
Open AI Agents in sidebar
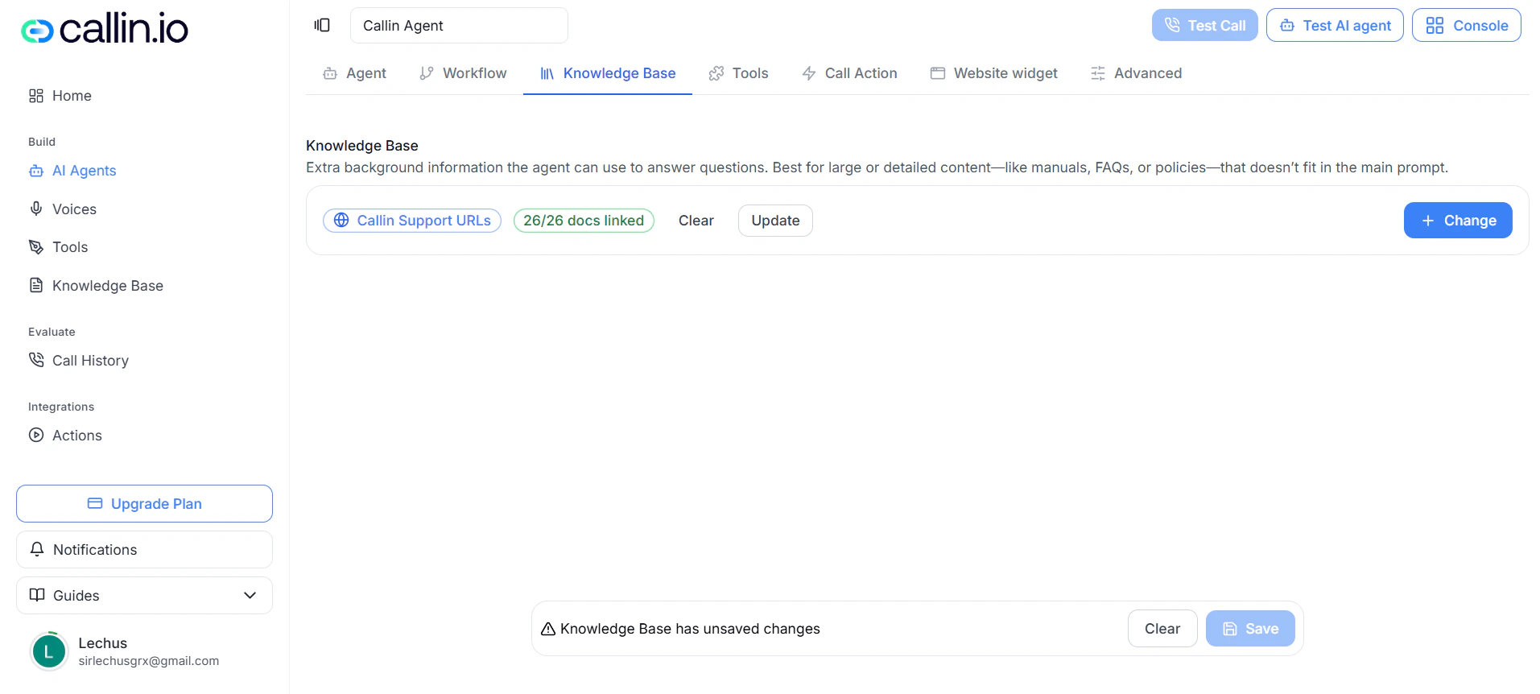72,171
